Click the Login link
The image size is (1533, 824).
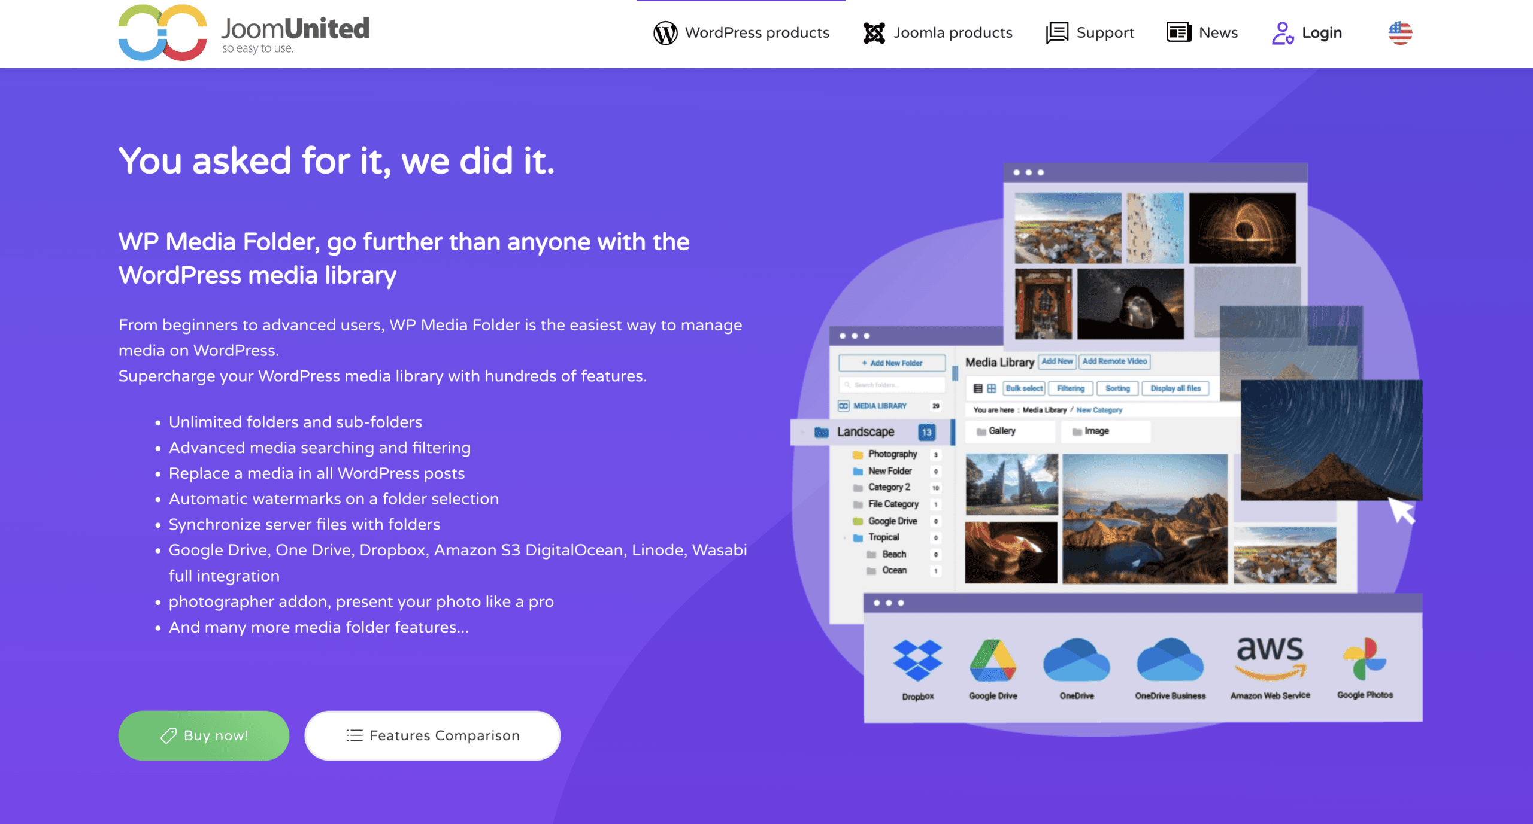tap(1322, 33)
